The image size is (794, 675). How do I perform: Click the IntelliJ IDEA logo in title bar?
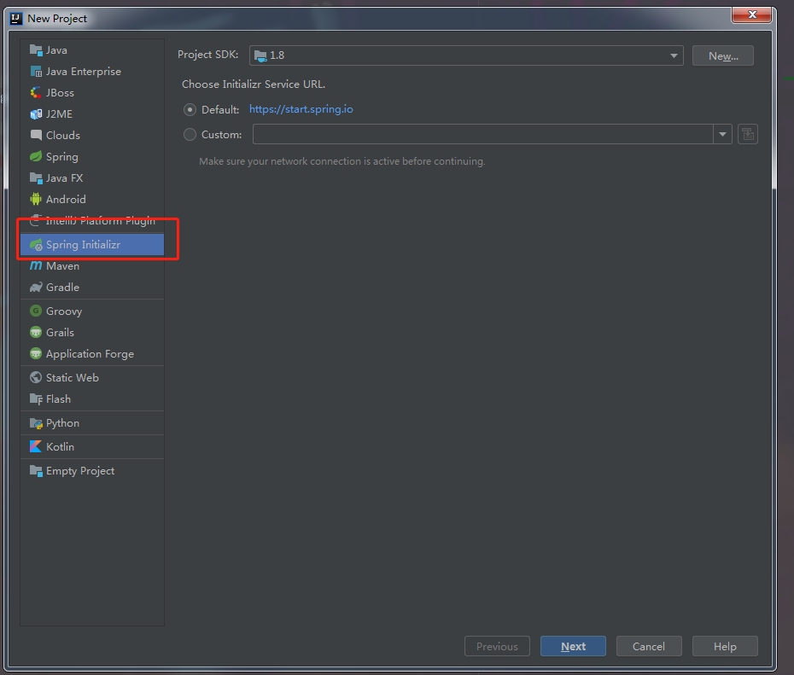tap(16, 19)
